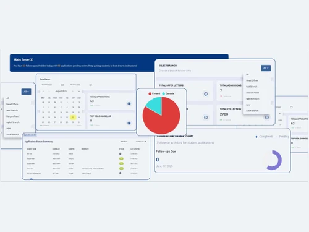Viewport: 309px width, 232px height.
Task: Select highlighted date 23 in calendar
Action: click(73, 118)
